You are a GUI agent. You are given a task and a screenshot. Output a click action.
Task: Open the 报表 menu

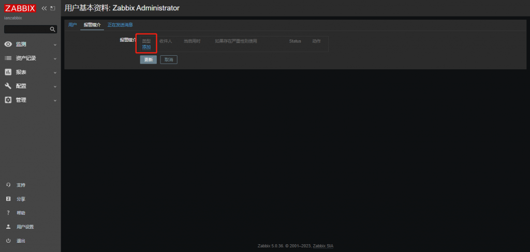click(x=21, y=72)
